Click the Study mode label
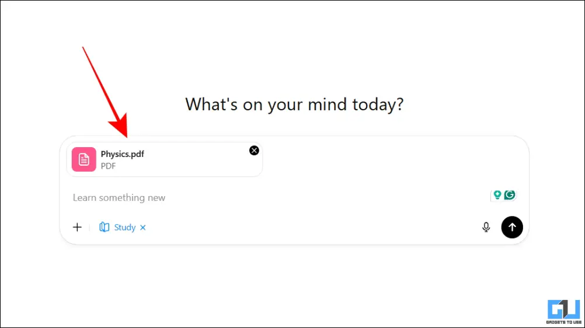This screenshot has height=328, width=585. [125, 228]
